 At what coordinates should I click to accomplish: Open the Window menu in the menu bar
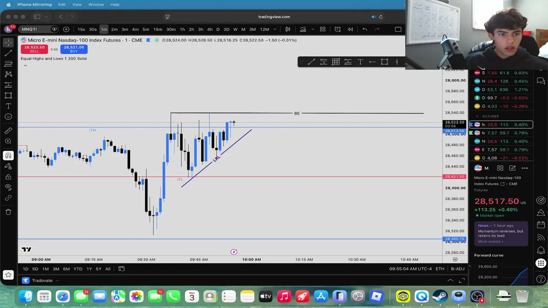pyautogui.click(x=96, y=4)
